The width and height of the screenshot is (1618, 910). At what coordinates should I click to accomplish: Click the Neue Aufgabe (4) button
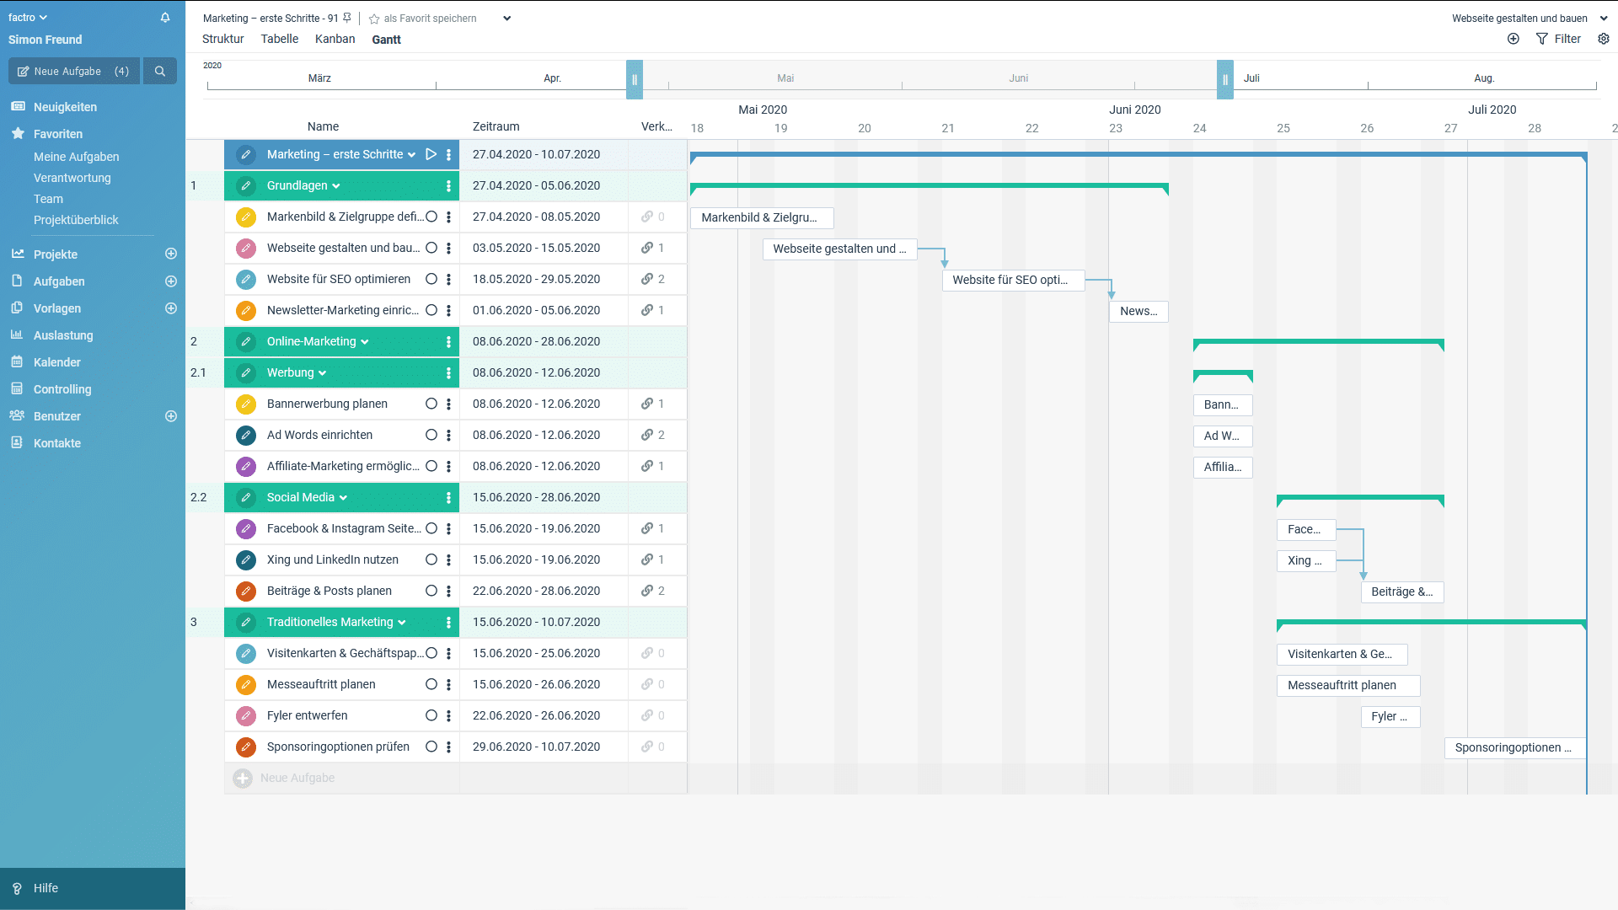(x=74, y=72)
